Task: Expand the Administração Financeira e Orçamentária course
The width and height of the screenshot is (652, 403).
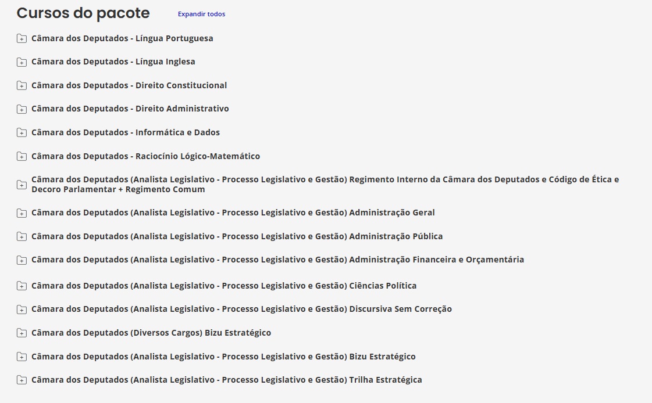Action: click(x=277, y=260)
